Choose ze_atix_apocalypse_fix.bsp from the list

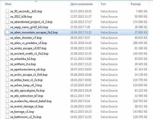[x=27, y=91]
